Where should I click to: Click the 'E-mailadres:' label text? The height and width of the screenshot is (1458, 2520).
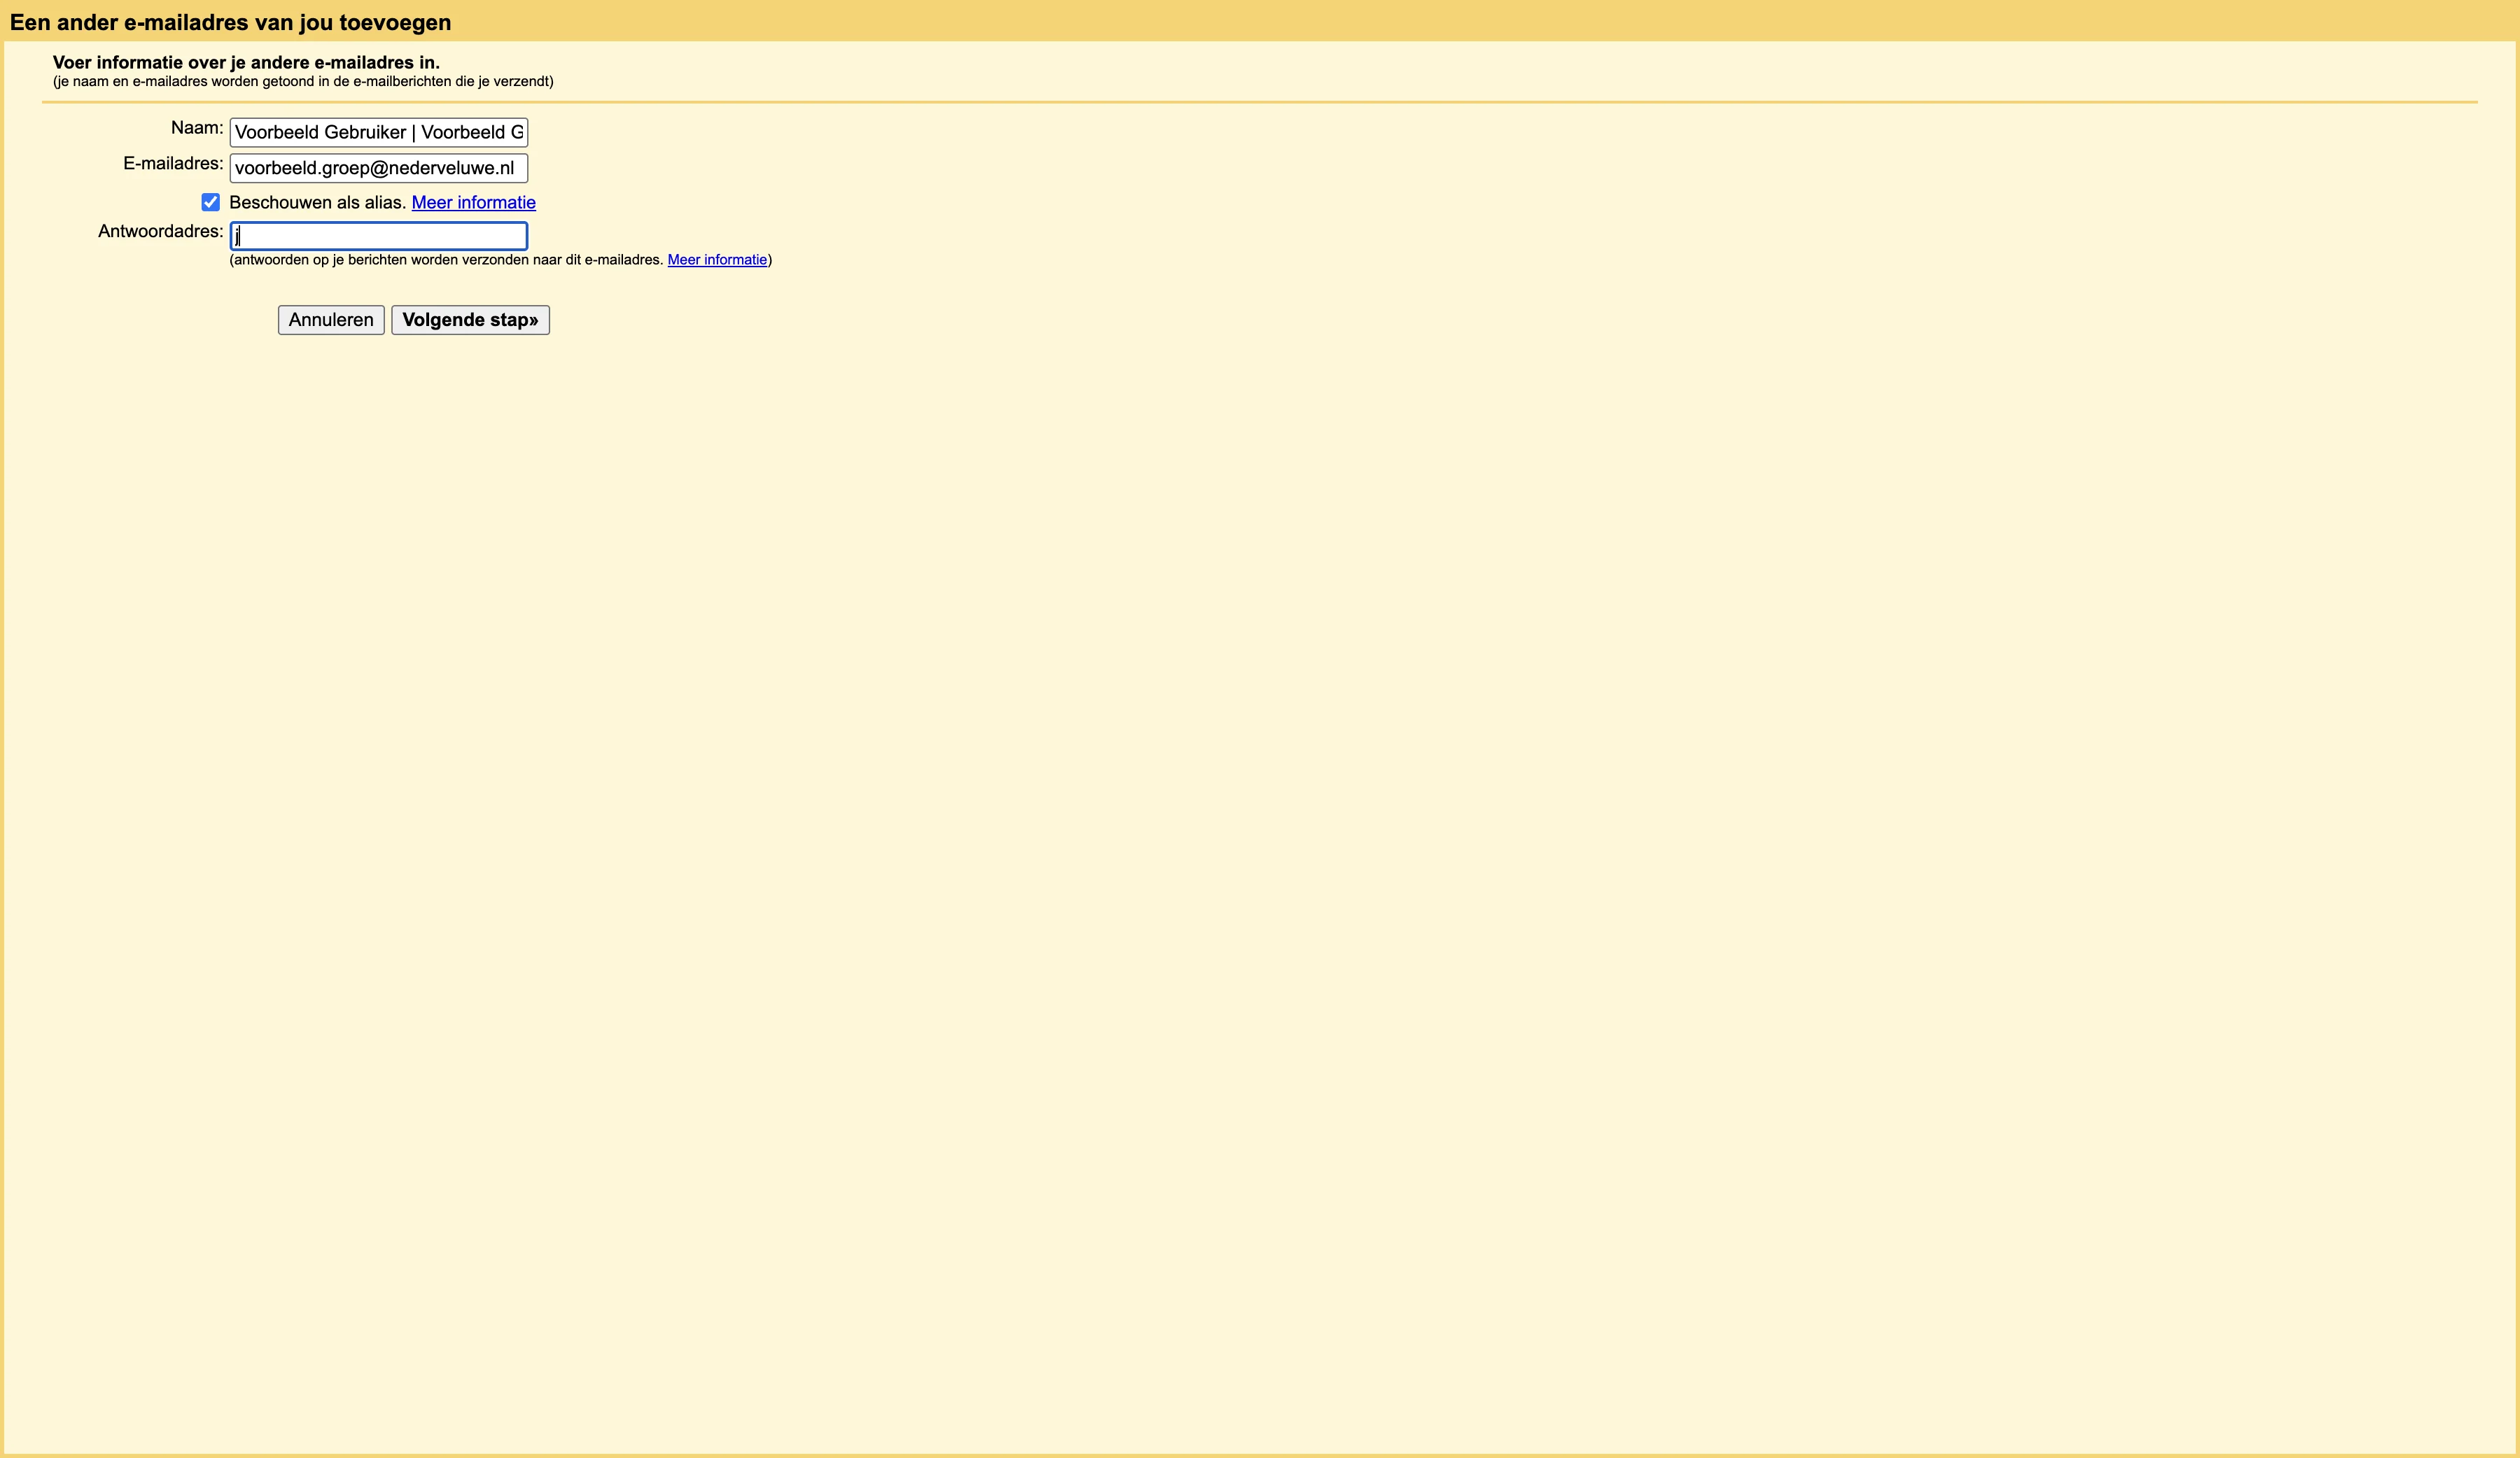click(172, 163)
